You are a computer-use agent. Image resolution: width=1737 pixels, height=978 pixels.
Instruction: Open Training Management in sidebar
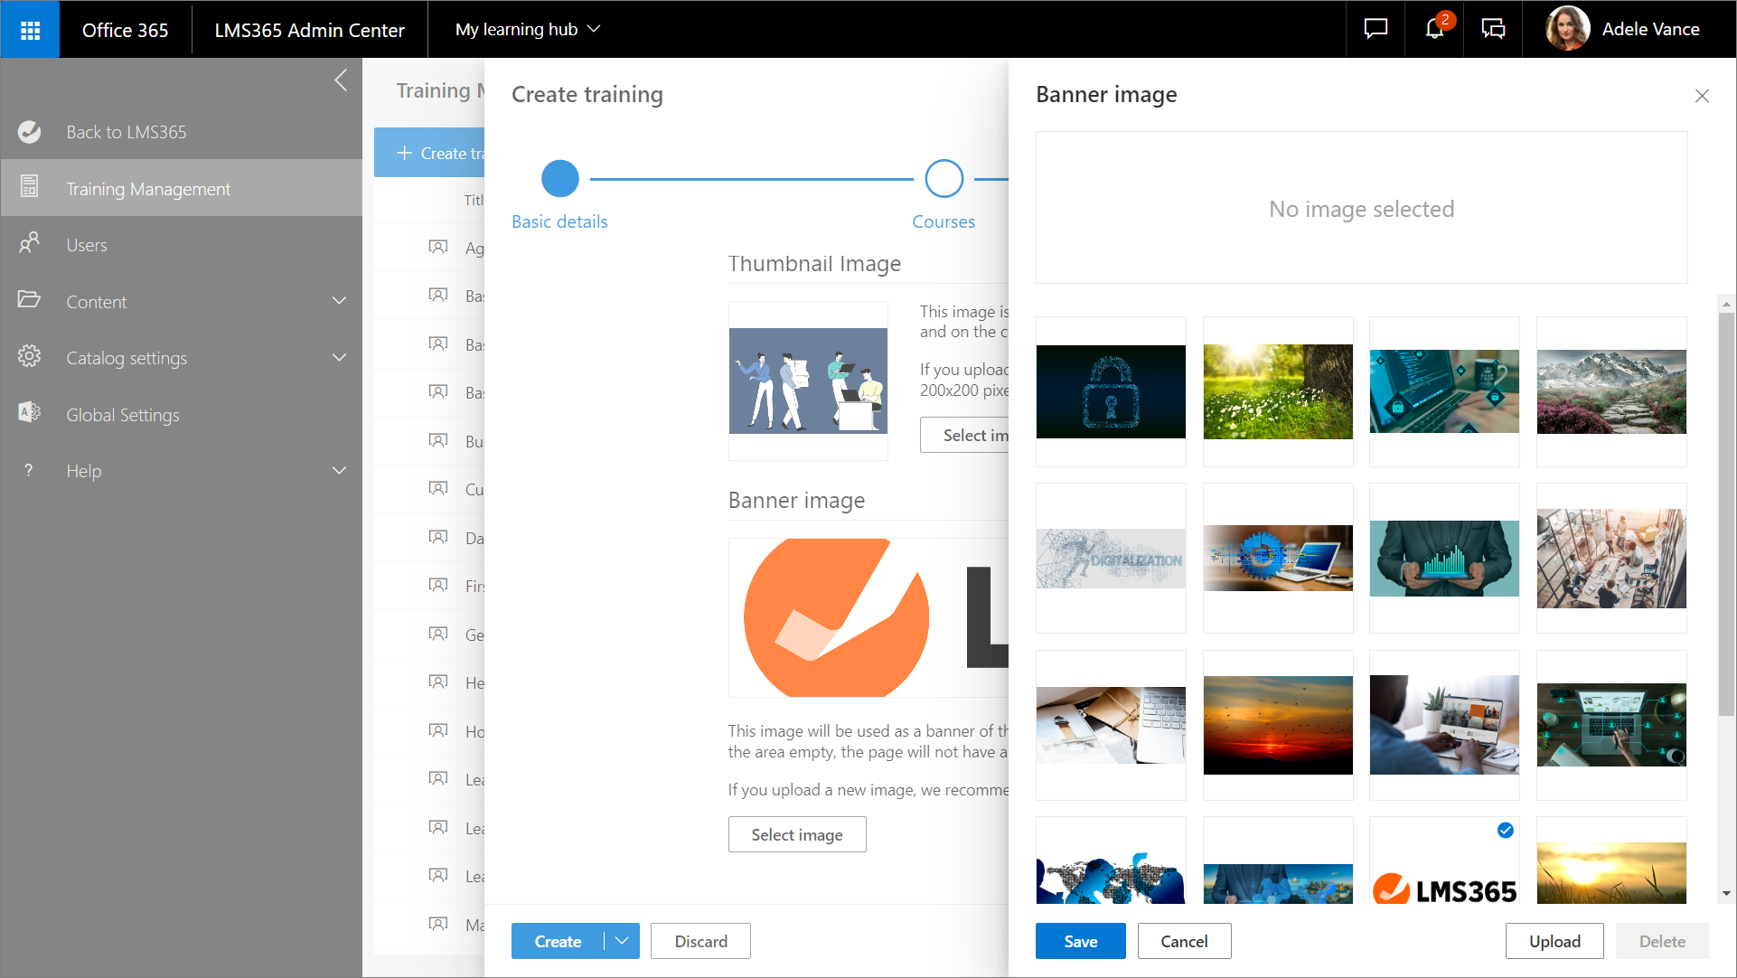tap(148, 189)
